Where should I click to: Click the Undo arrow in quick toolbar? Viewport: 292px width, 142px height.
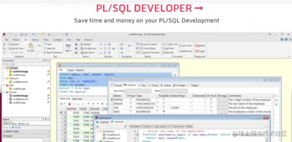[33, 34]
